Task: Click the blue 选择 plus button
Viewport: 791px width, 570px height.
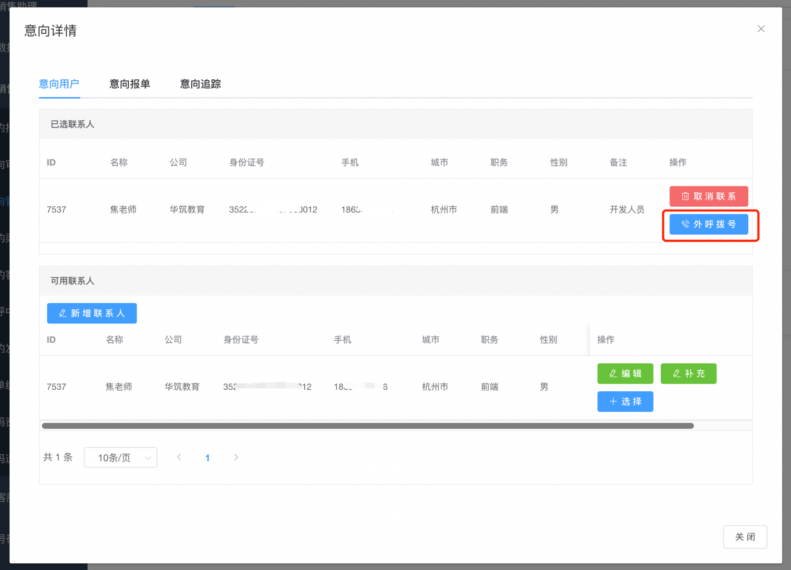Action: 625,401
